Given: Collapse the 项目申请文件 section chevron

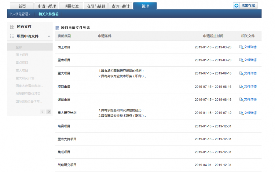Looking at the screenshot, I should pos(49,36).
